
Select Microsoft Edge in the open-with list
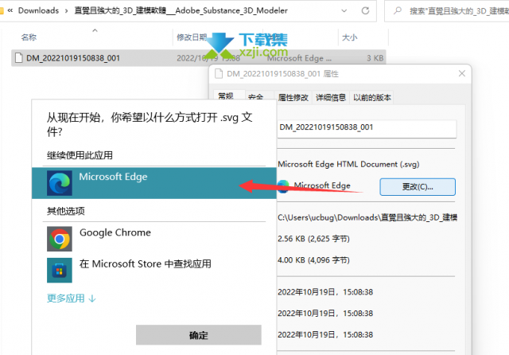pos(153,183)
